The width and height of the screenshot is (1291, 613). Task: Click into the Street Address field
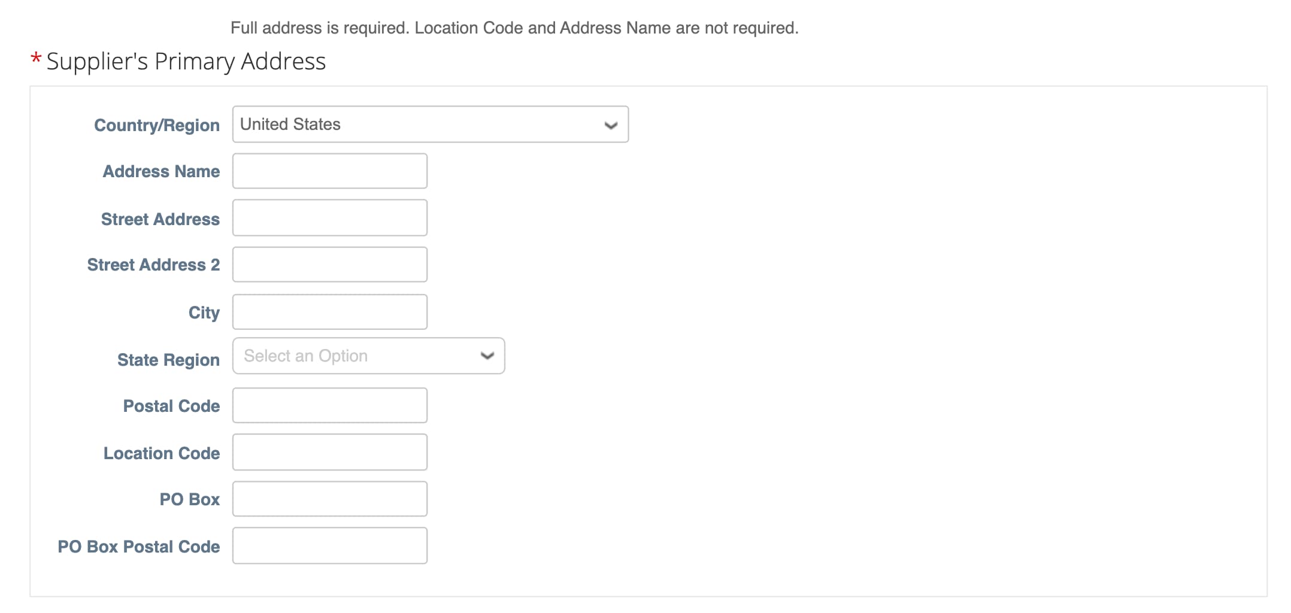(x=329, y=218)
